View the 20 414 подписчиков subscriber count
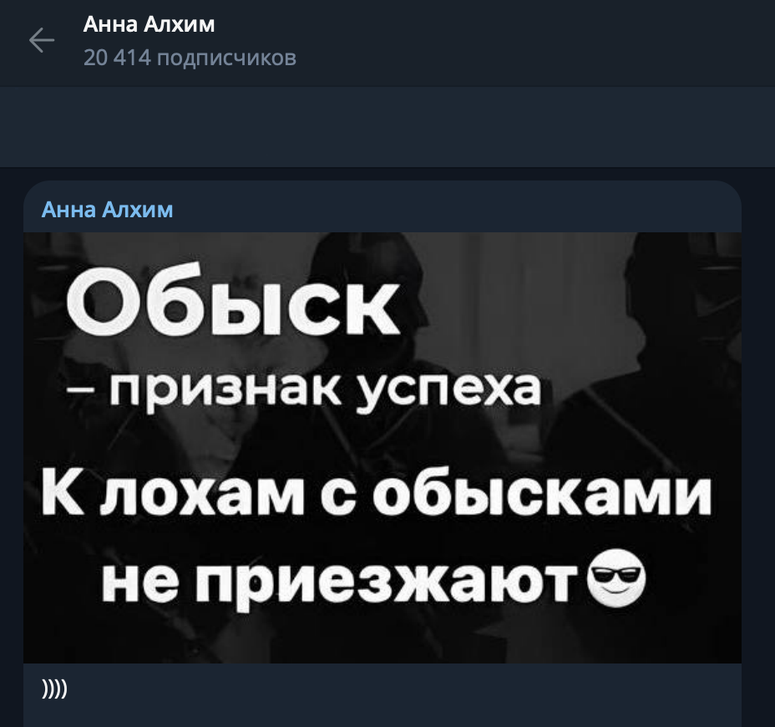 (x=190, y=58)
